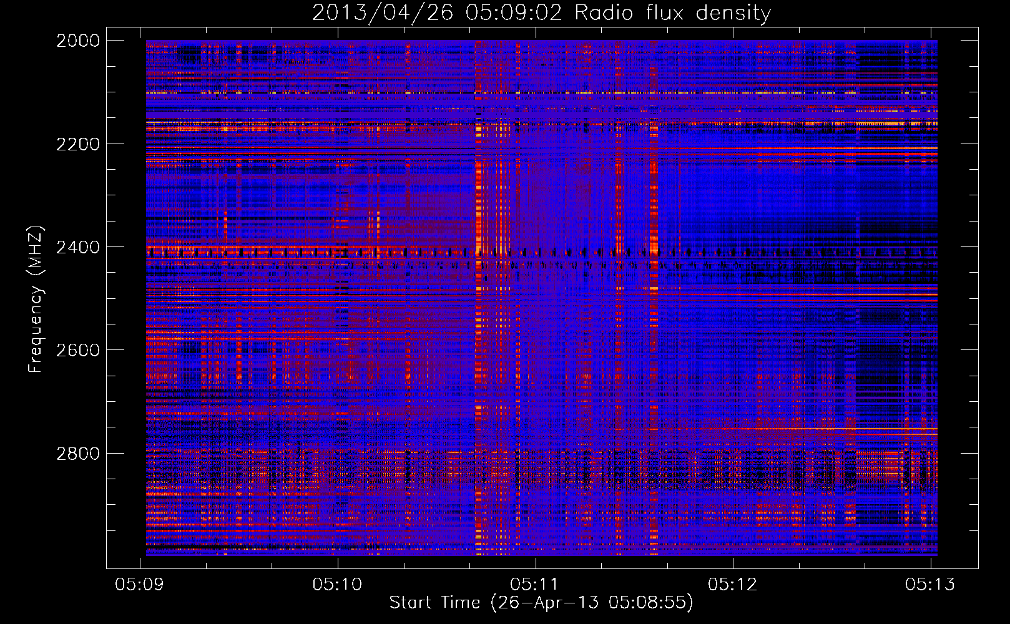Click the 2000 frequency axis label
Screen dimensions: 1010x624
tap(78, 41)
